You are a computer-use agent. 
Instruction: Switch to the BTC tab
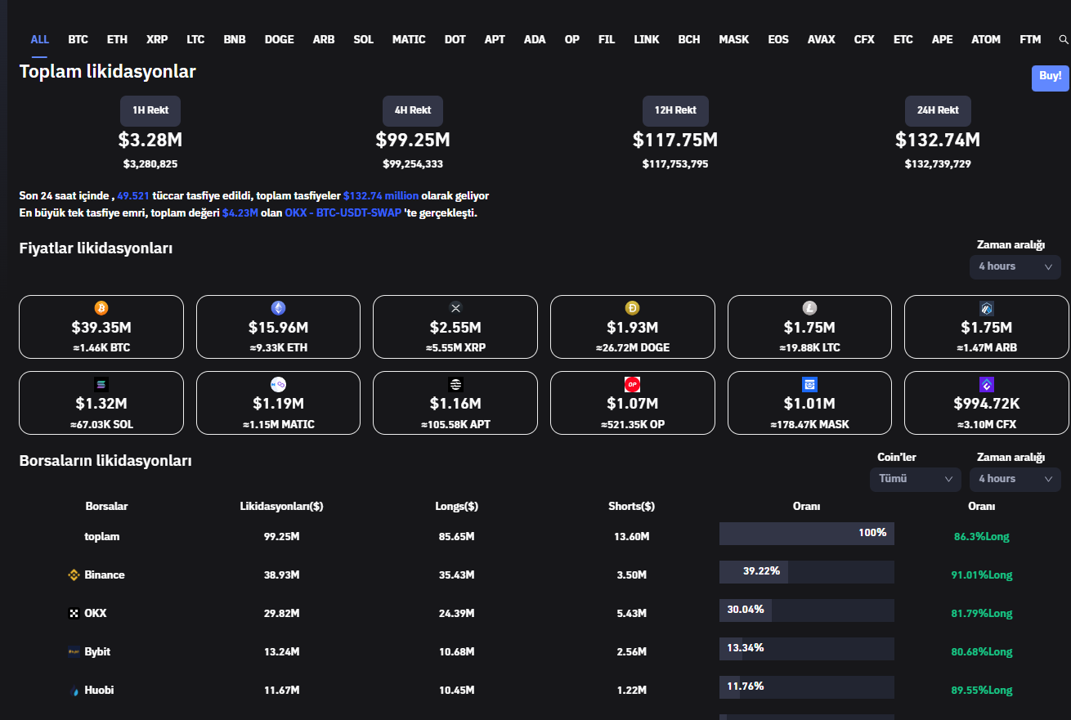pyautogui.click(x=78, y=39)
